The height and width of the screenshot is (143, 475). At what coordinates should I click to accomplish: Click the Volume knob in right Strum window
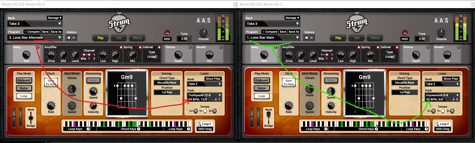click(441, 33)
